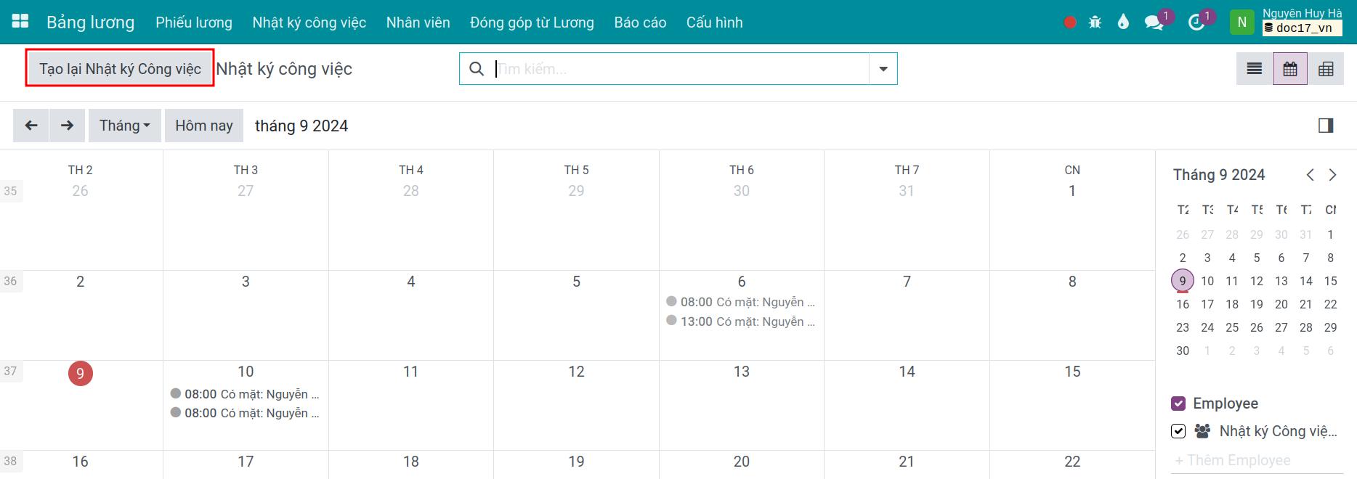Open the Phiếu lương menu
Image resolution: width=1357 pixels, height=479 pixels.
(194, 22)
